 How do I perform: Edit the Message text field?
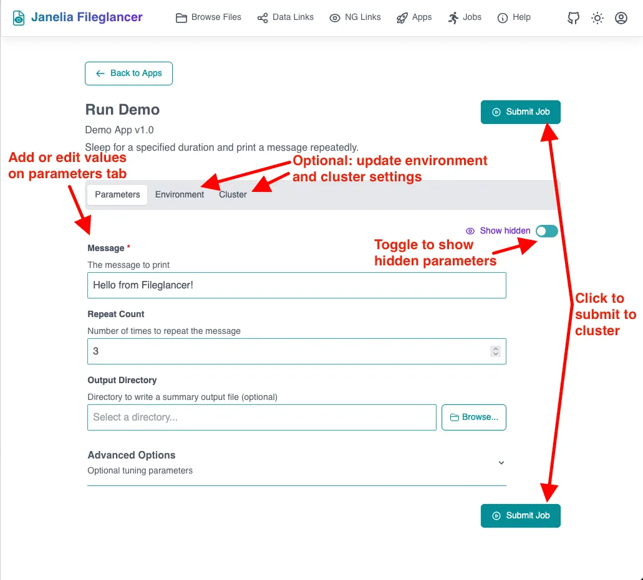tap(296, 285)
